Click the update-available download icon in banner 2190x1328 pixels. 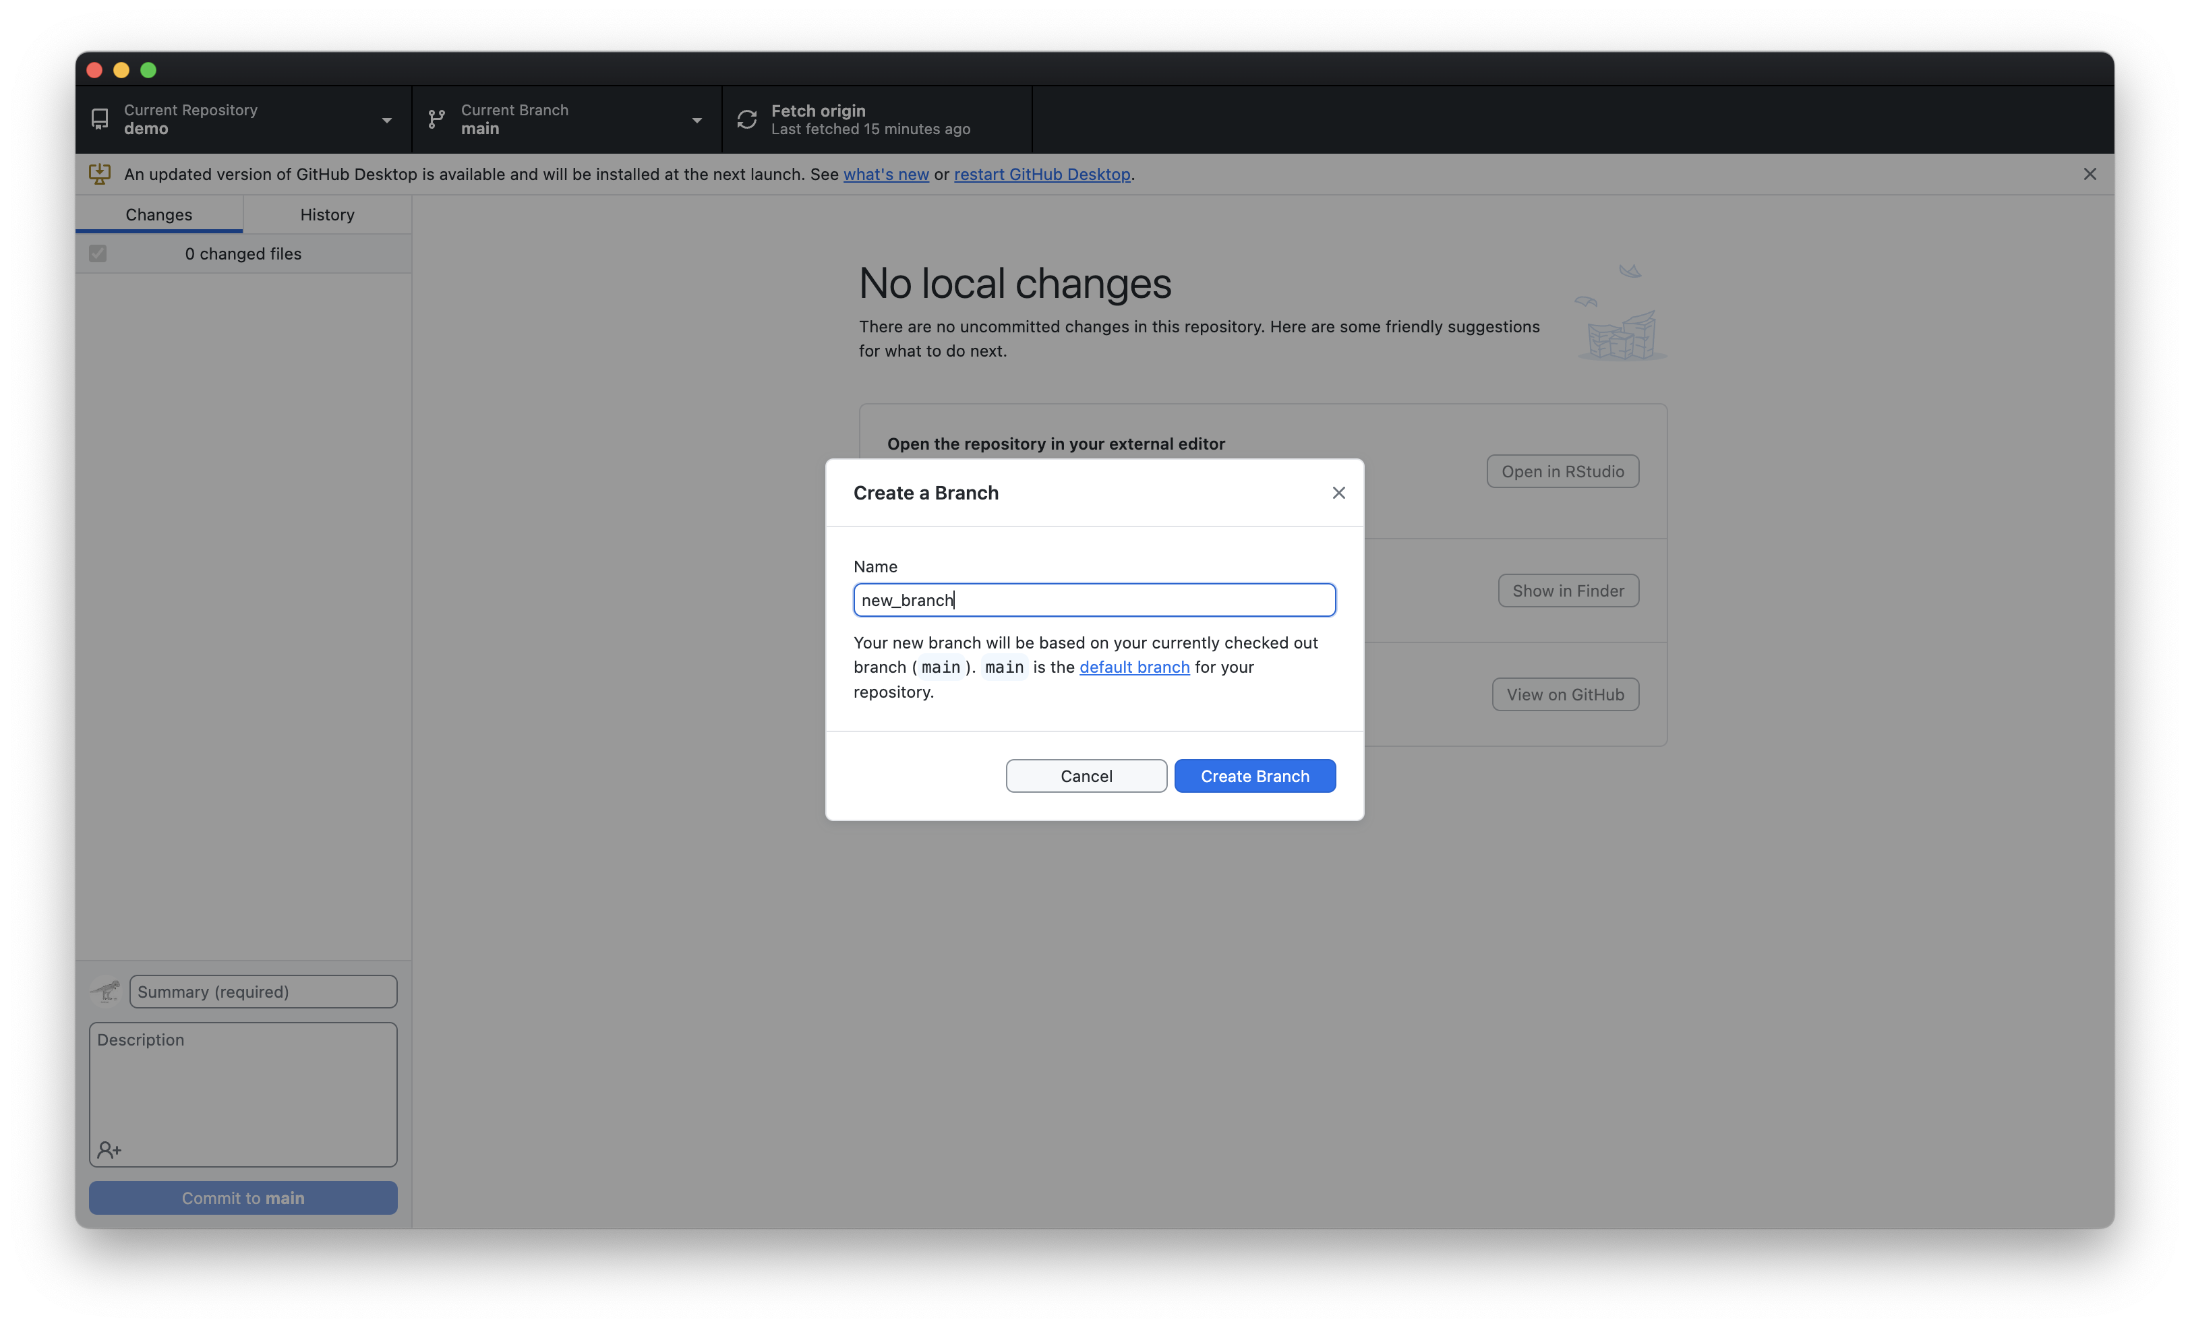(100, 174)
